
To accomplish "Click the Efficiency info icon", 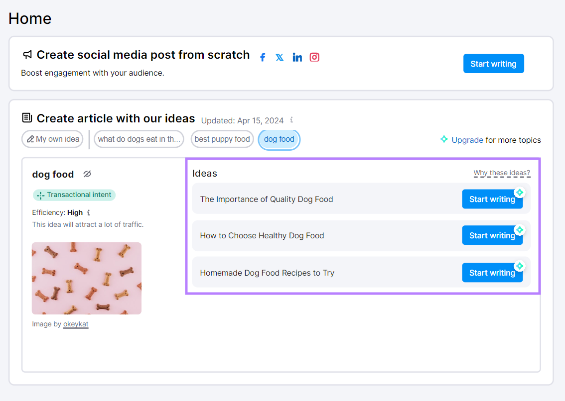I will [x=89, y=213].
